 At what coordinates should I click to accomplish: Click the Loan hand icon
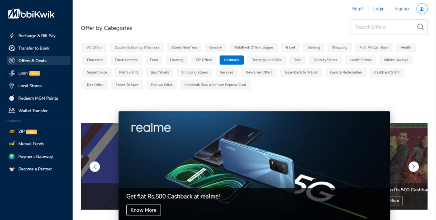point(12,73)
